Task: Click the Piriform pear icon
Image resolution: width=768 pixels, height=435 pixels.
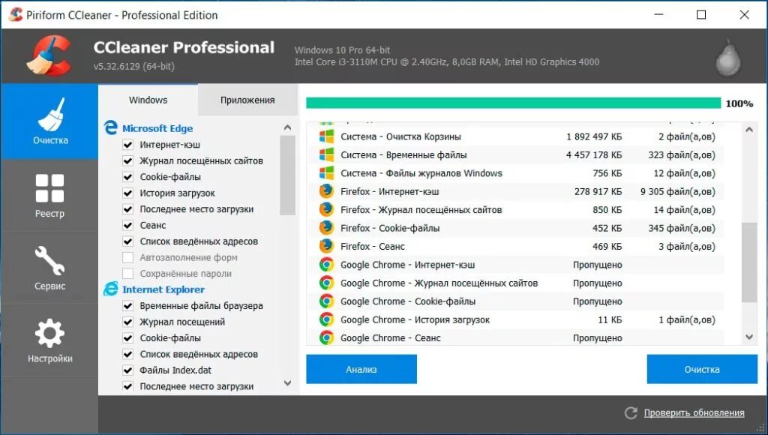Action: [x=728, y=57]
